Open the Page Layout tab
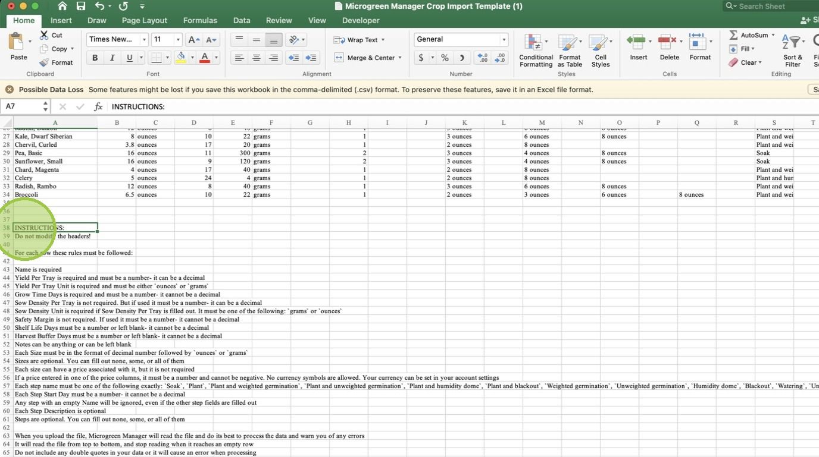819x457 pixels. click(x=144, y=20)
